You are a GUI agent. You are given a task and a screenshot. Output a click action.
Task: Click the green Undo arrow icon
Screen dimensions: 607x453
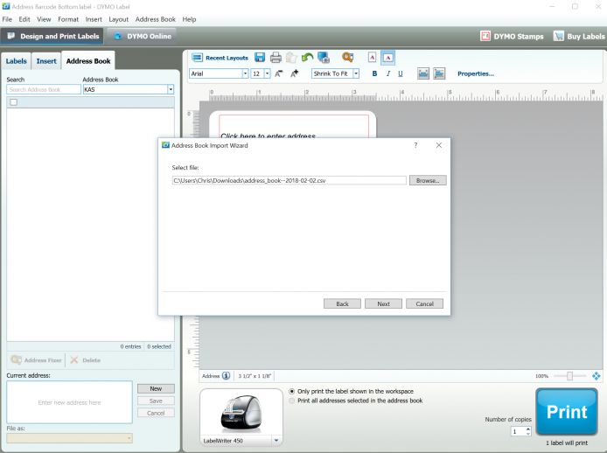tap(308, 58)
